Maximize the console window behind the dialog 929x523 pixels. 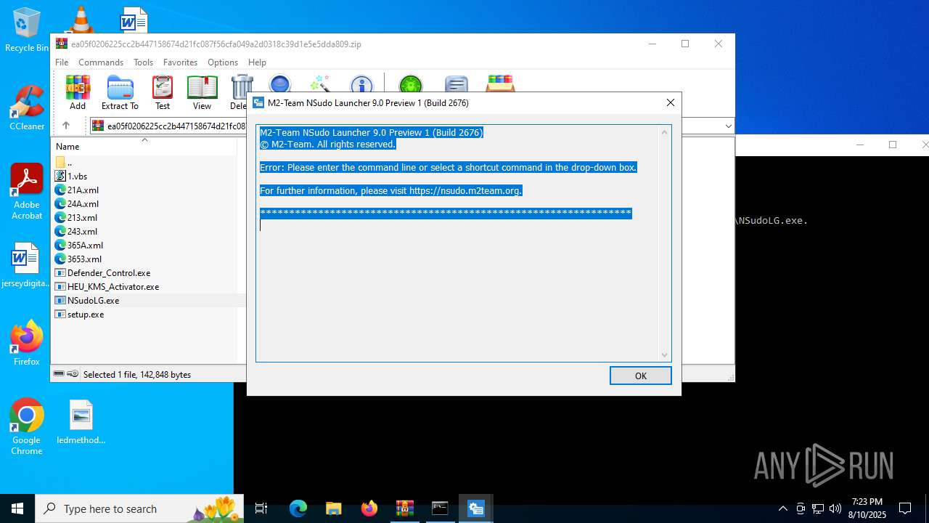pyautogui.click(x=893, y=145)
